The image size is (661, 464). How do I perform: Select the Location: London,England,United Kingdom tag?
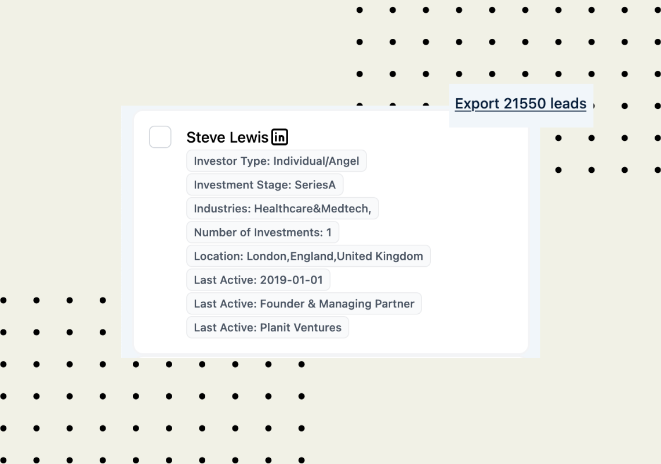click(308, 256)
